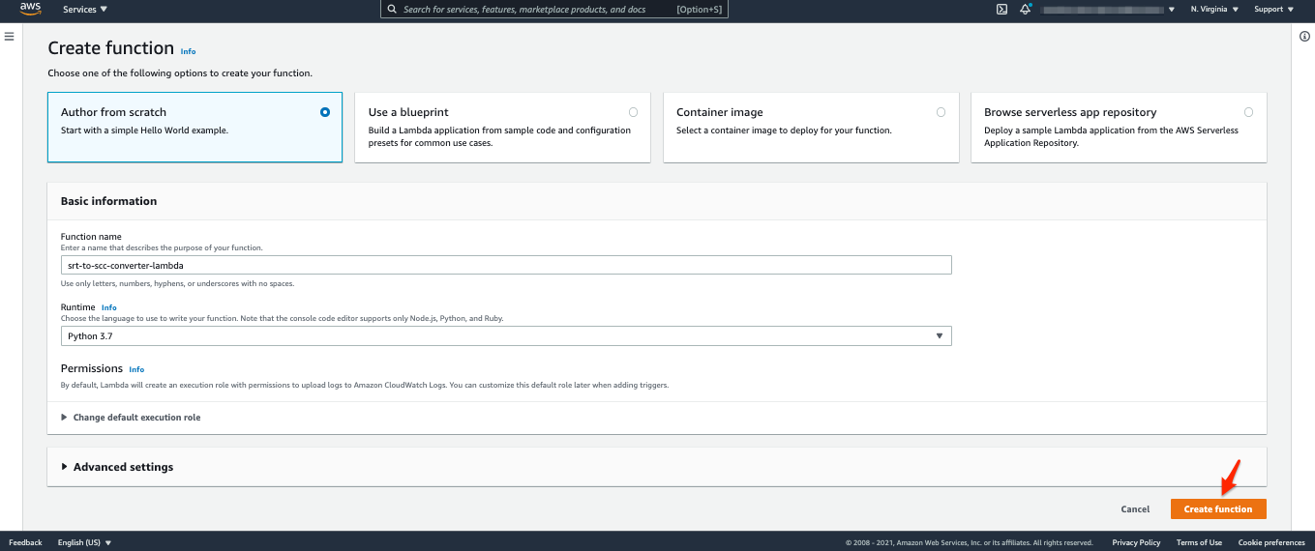Open the Permissions Info link
Screen dimensions: 1315x551
[136, 369]
